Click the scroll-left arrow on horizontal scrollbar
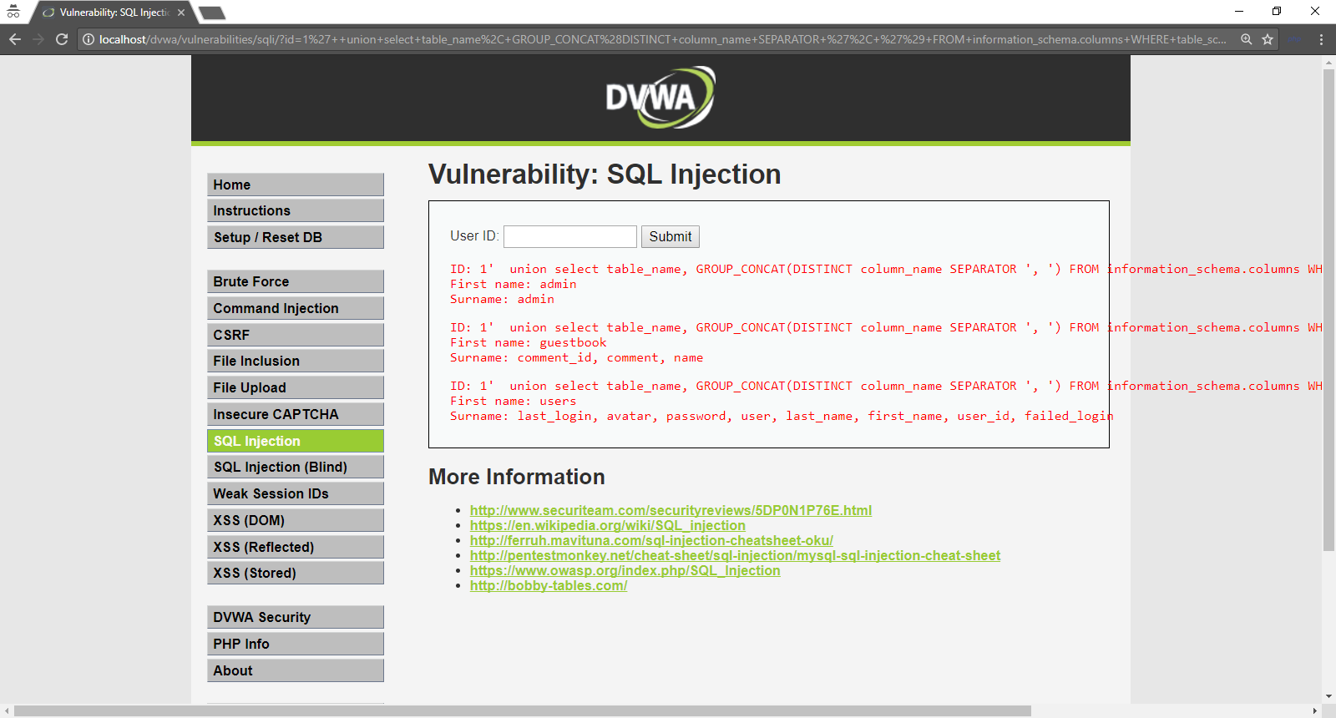The width and height of the screenshot is (1336, 718). coord(7,711)
